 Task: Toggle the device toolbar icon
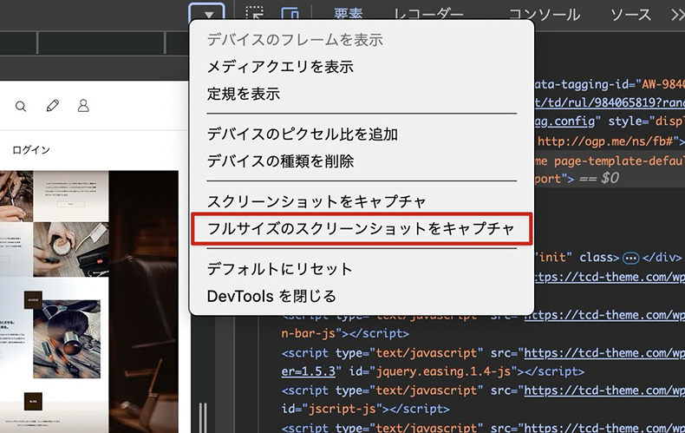point(290,13)
